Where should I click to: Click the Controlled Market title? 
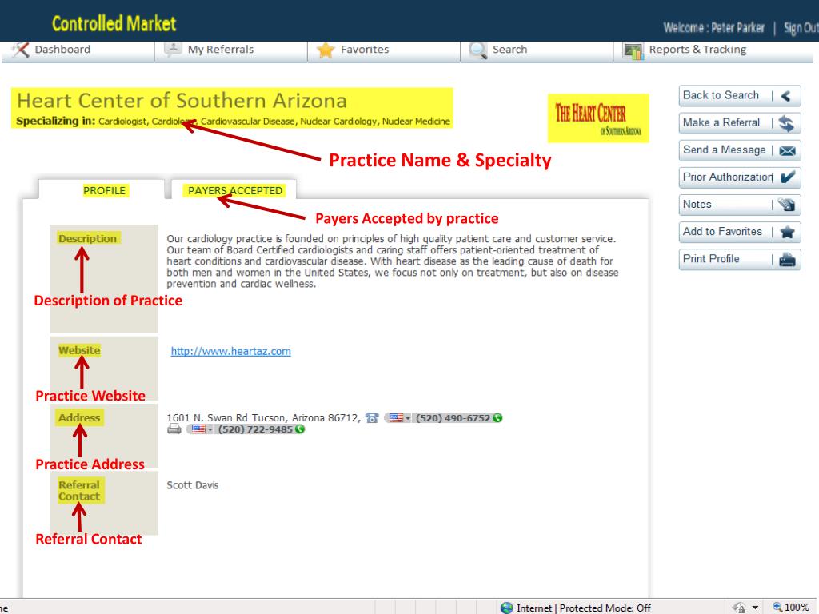(x=114, y=23)
